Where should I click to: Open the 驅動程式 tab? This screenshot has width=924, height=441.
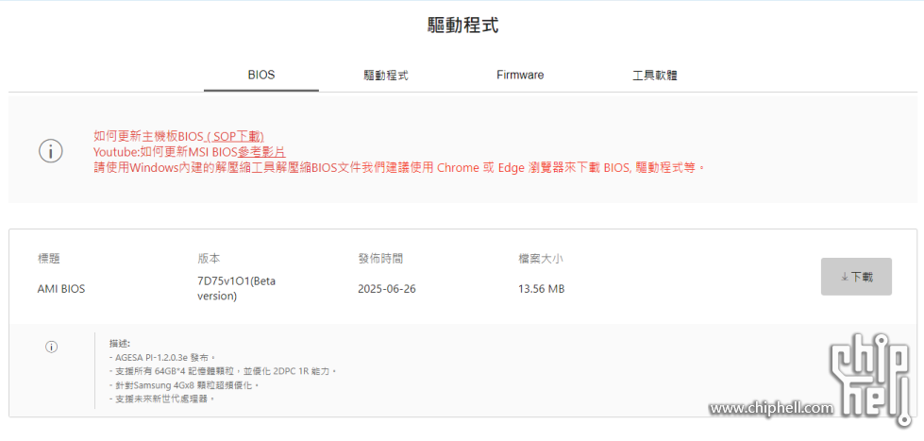point(386,76)
